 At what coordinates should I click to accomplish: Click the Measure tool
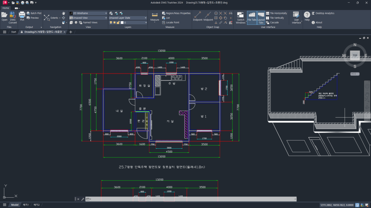154,16
